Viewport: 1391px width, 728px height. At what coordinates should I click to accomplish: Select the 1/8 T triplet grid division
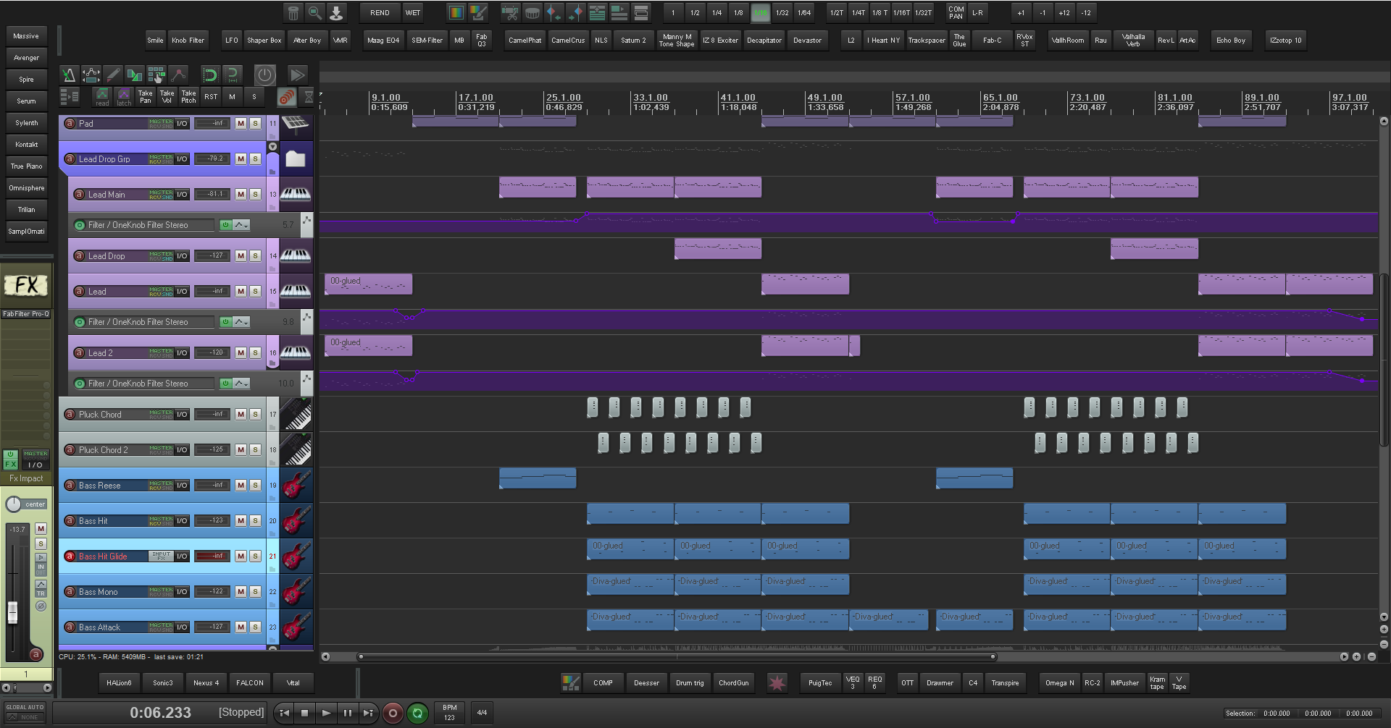(x=880, y=12)
